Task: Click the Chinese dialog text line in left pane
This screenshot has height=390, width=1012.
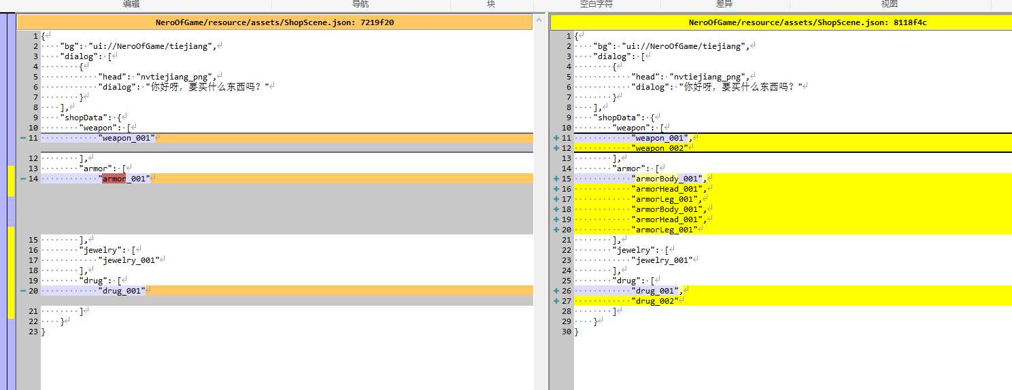Action: tap(286, 87)
